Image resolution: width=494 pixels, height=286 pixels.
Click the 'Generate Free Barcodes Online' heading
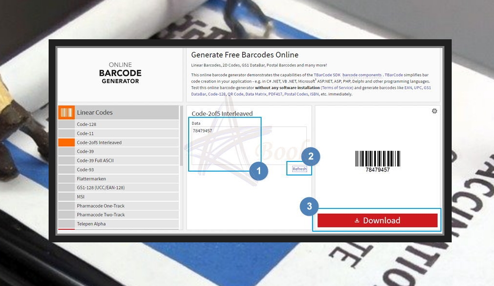click(x=245, y=55)
